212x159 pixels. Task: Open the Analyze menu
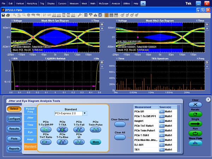click(116, 3)
